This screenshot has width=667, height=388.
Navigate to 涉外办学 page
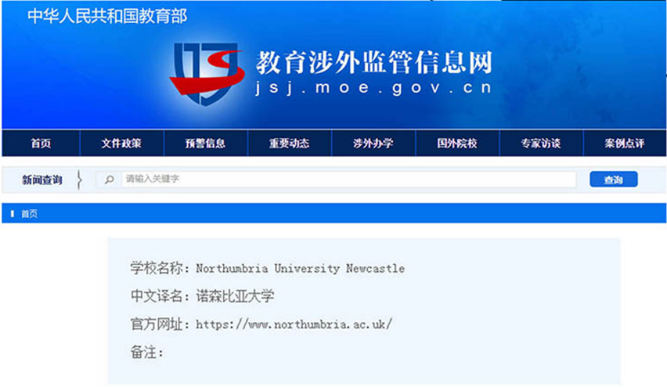pos(373,143)
